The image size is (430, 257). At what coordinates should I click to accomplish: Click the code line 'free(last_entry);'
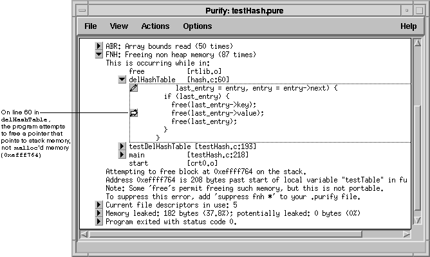click(204, 121)
